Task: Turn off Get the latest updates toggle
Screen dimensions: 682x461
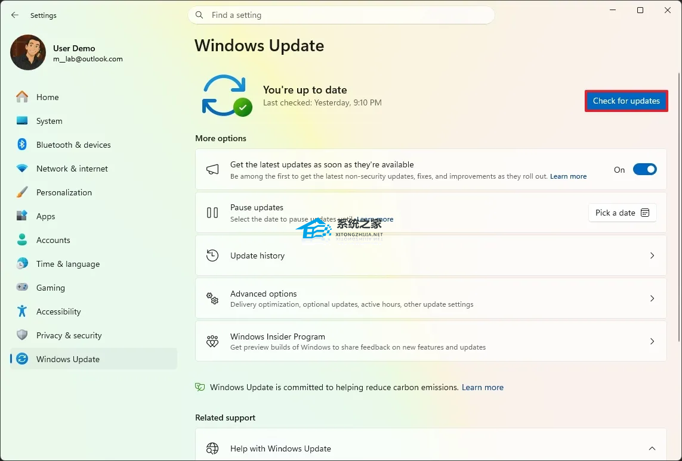Action: click(644, 169)
